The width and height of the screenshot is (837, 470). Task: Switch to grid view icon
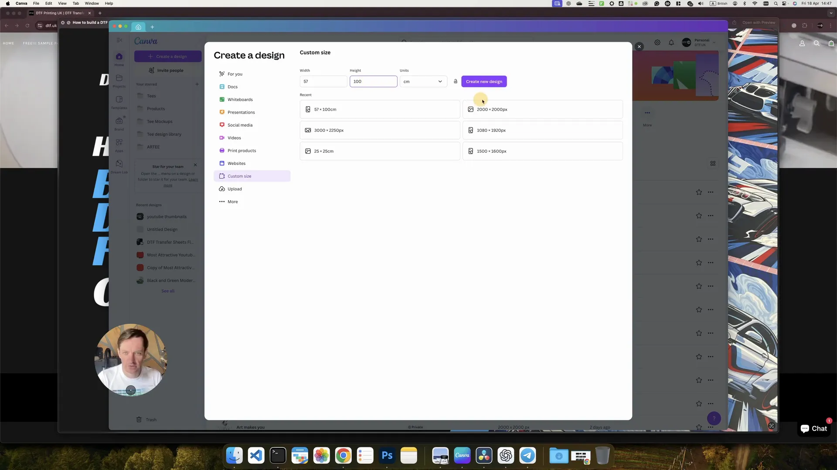click(x=713, y=163)
